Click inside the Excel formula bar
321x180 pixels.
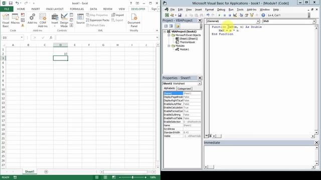tap(105, 37)
